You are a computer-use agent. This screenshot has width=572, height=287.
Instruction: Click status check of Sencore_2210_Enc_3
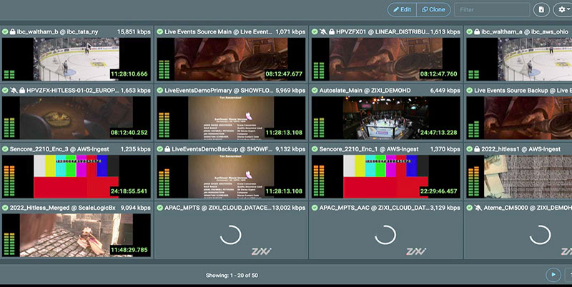(x=5, y=149)
